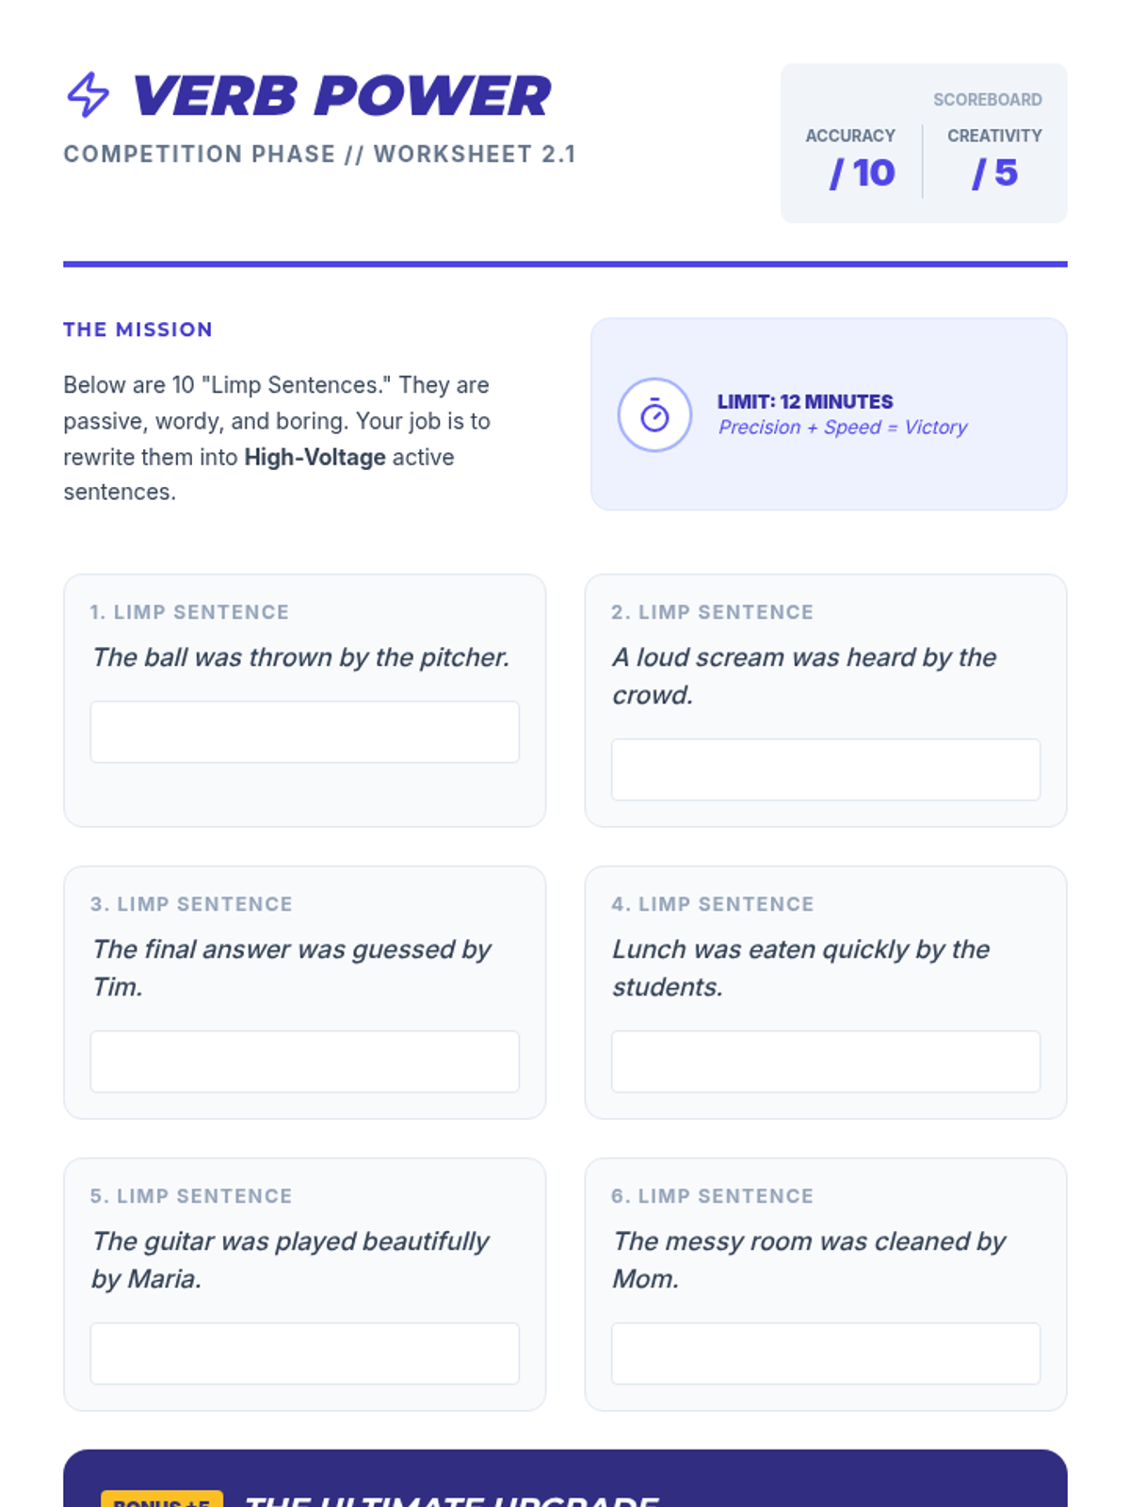
Task: Click the VERB POWER title
Action: click(x=341, y=95)
